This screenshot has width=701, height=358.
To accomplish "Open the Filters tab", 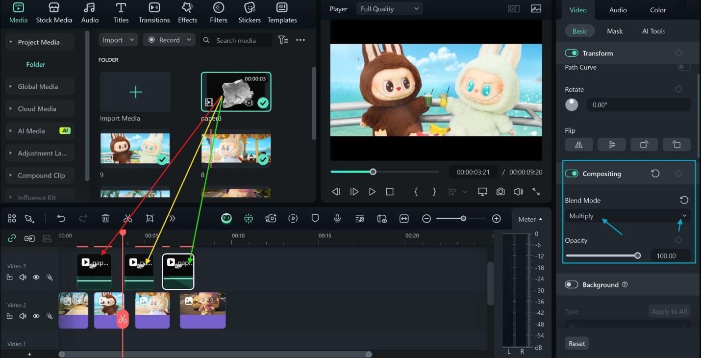I will tap(219, 13).
